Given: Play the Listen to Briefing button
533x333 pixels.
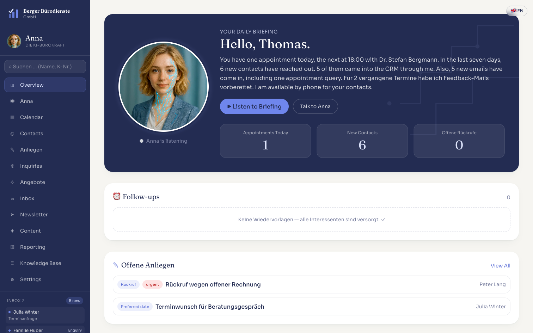Looking at the screenshot, I should click(254, 106).
